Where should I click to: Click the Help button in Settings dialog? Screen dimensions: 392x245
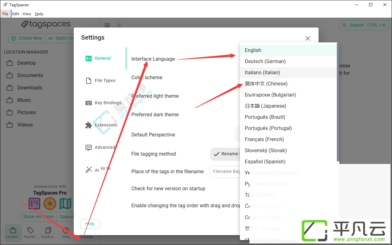coord(90,224)
